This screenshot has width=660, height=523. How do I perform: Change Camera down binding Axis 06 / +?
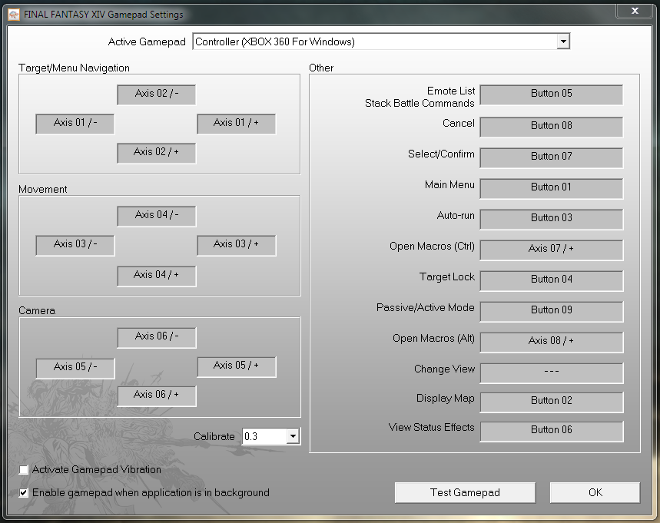click(x=157, y=396)
